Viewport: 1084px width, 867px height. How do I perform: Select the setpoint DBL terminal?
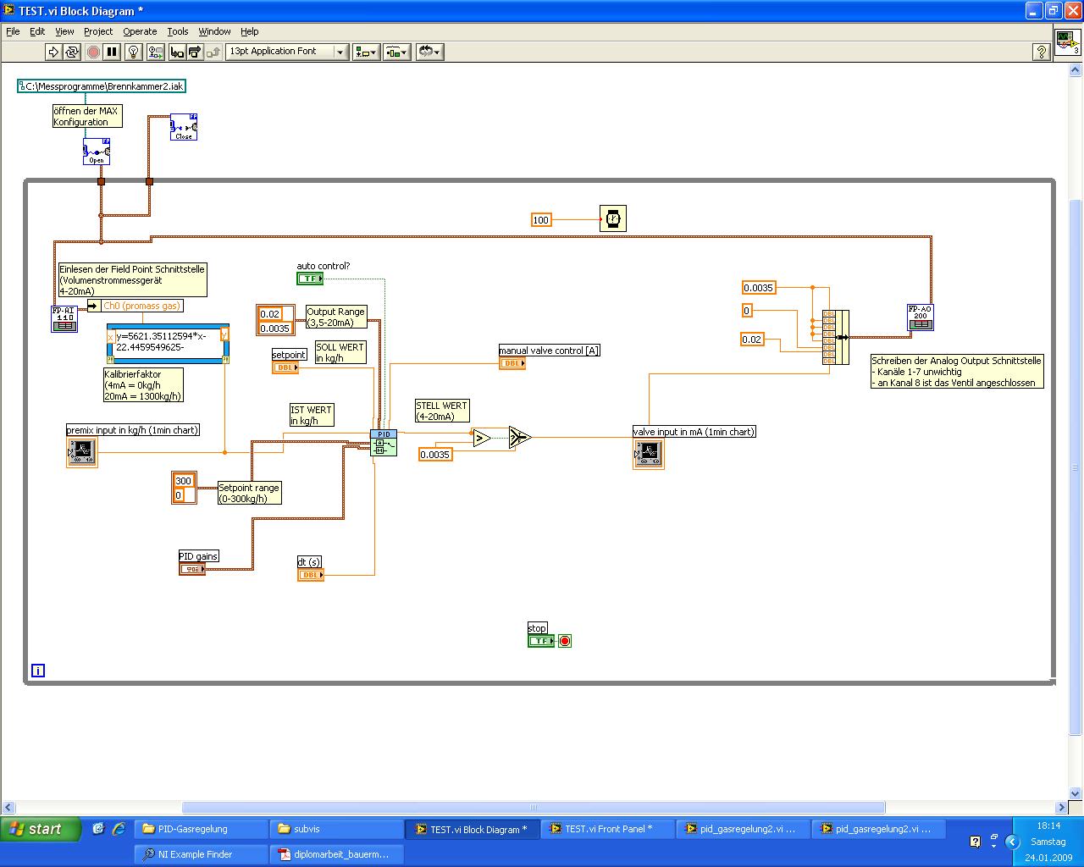click(285, 367)
